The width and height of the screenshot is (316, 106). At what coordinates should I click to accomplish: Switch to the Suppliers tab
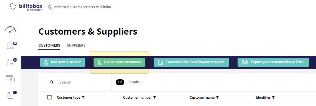tap(76, 45)
